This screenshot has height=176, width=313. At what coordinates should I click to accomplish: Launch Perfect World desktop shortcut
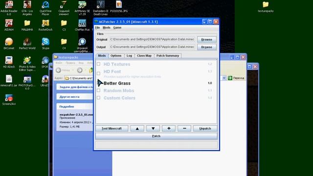pos(27,44)
